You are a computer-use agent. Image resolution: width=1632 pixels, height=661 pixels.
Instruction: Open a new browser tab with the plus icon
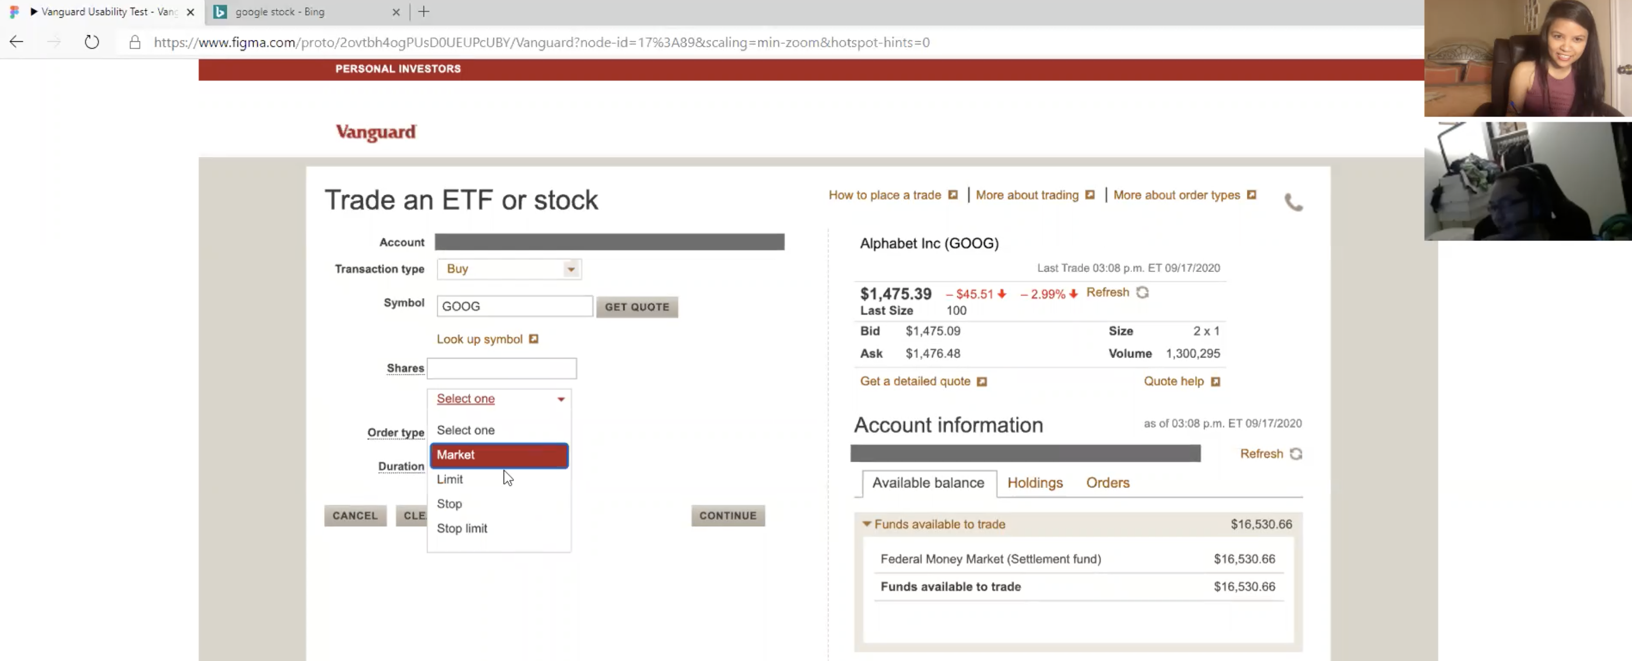(424, 11)
